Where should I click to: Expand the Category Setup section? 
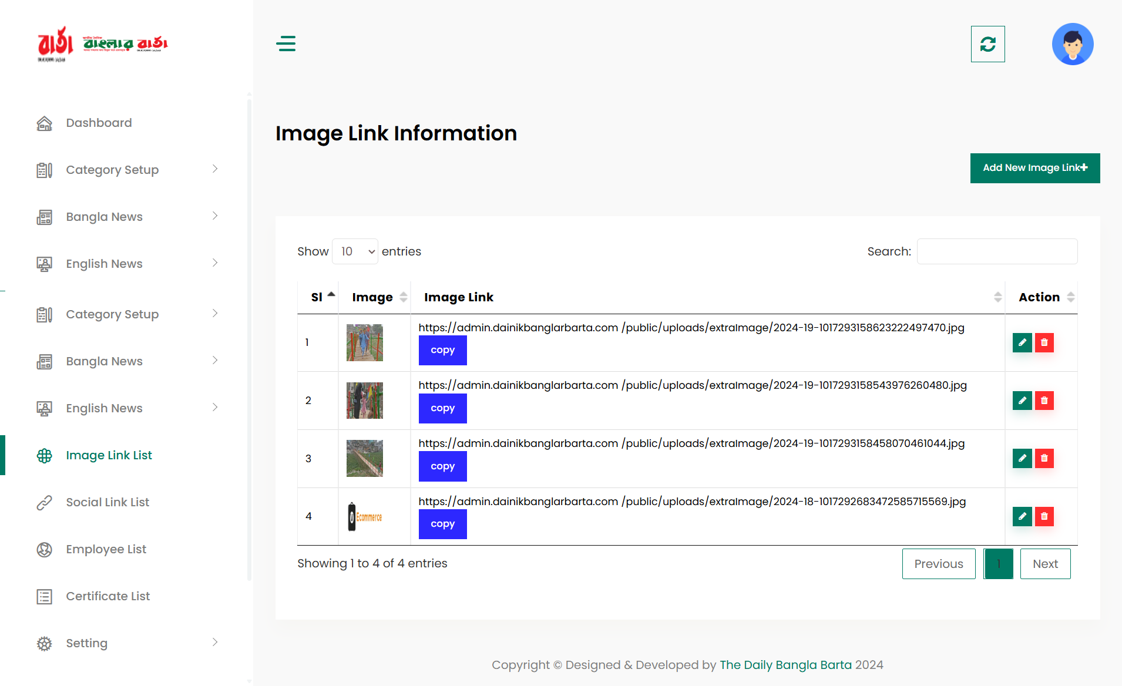[x=112, y=170]
